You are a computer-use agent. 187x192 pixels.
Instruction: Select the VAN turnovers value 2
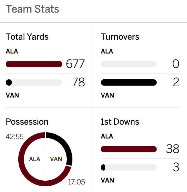(176, 82)
